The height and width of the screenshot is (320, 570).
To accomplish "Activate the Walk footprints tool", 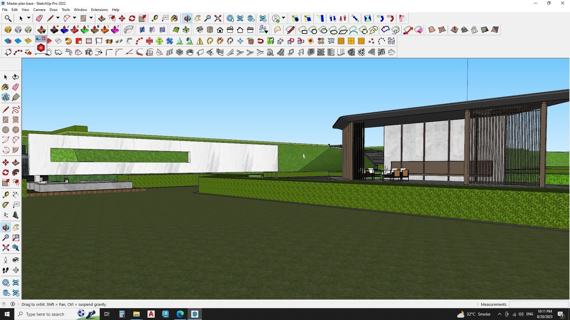I will (x=6, y=270).
